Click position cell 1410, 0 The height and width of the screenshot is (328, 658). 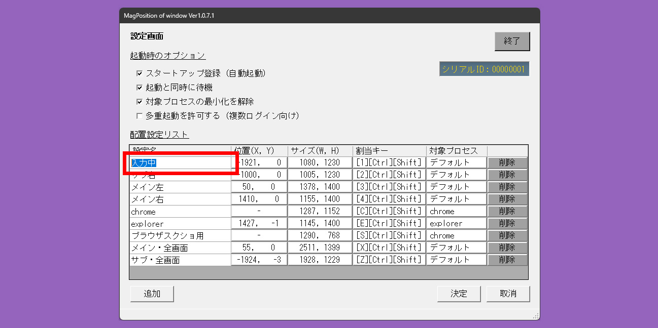(x=259, y=199)
